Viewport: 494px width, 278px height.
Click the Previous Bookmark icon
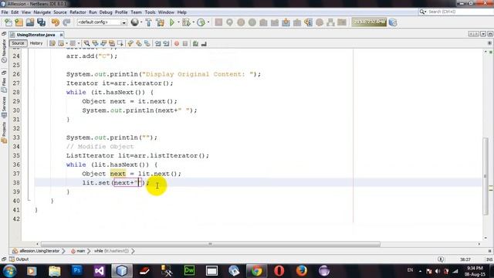(130, 43)
